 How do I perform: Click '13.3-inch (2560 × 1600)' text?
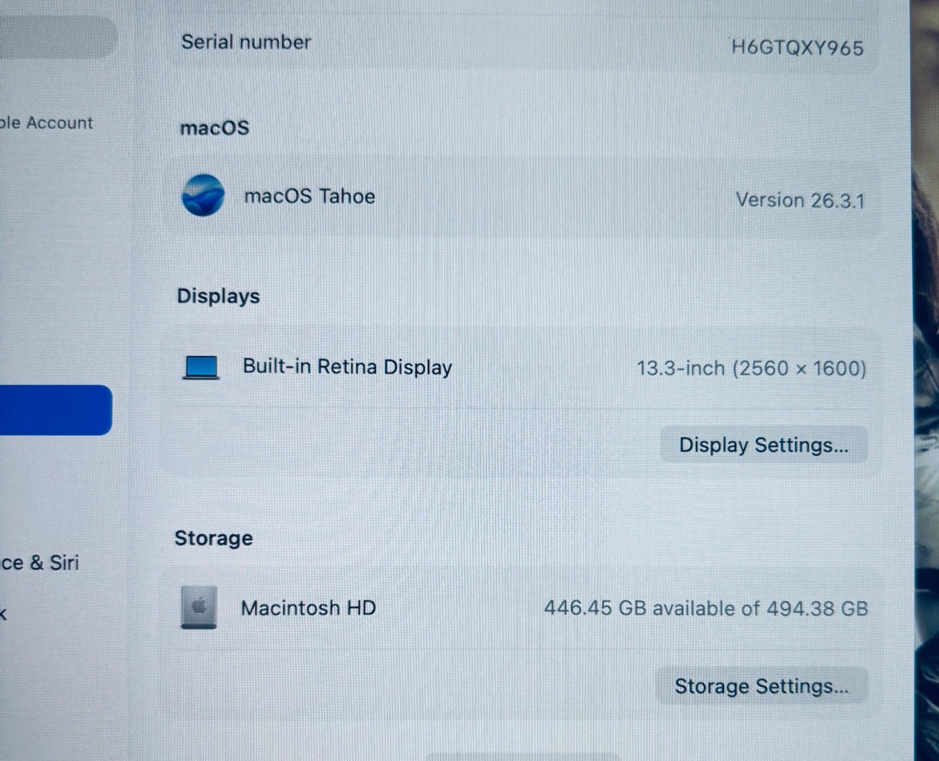click(752, 368)
